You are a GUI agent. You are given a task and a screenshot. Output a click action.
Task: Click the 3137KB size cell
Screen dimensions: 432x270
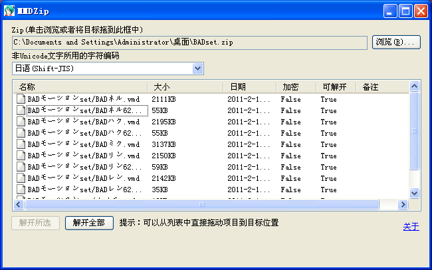coord(163,144)
